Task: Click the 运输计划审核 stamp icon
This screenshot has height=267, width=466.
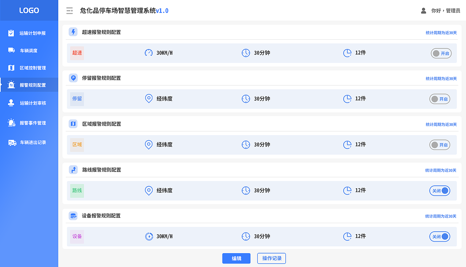Action: [x=11, y=103]
